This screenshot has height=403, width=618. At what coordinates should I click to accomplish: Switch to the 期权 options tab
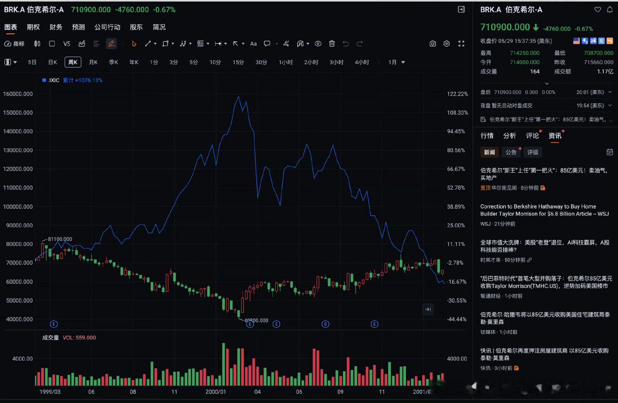[x=33, y=27]
